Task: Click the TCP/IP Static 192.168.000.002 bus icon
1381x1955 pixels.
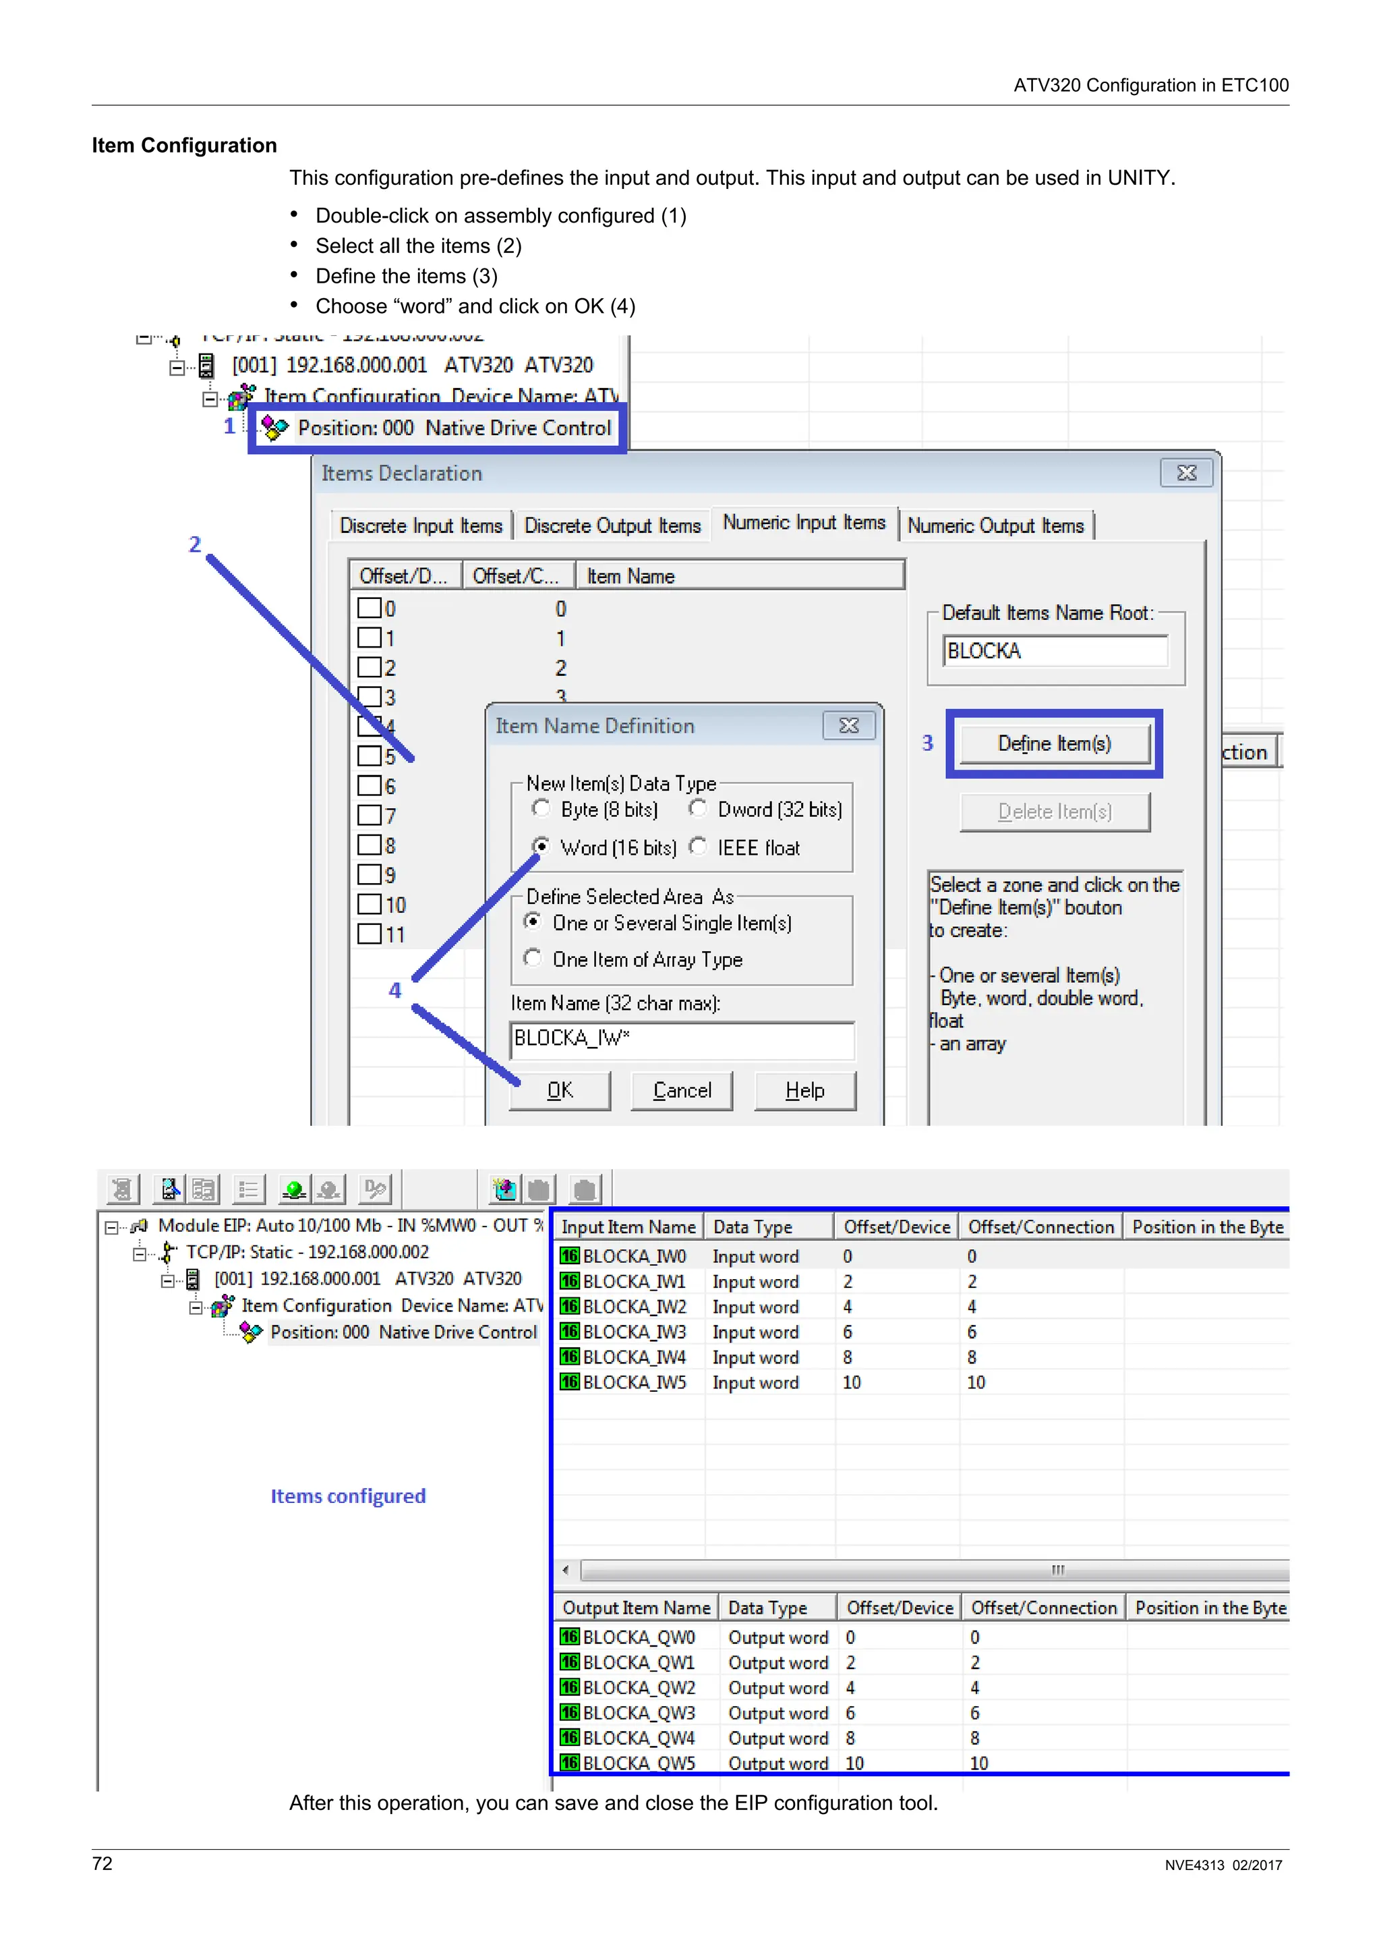Action: [x=168, y=1253]
